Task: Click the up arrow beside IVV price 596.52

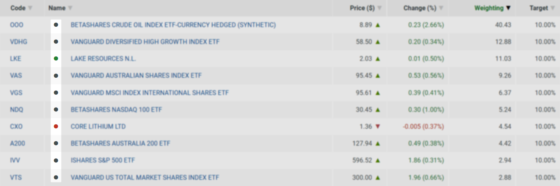Action: pyautogui.click(x=378, y=160)
